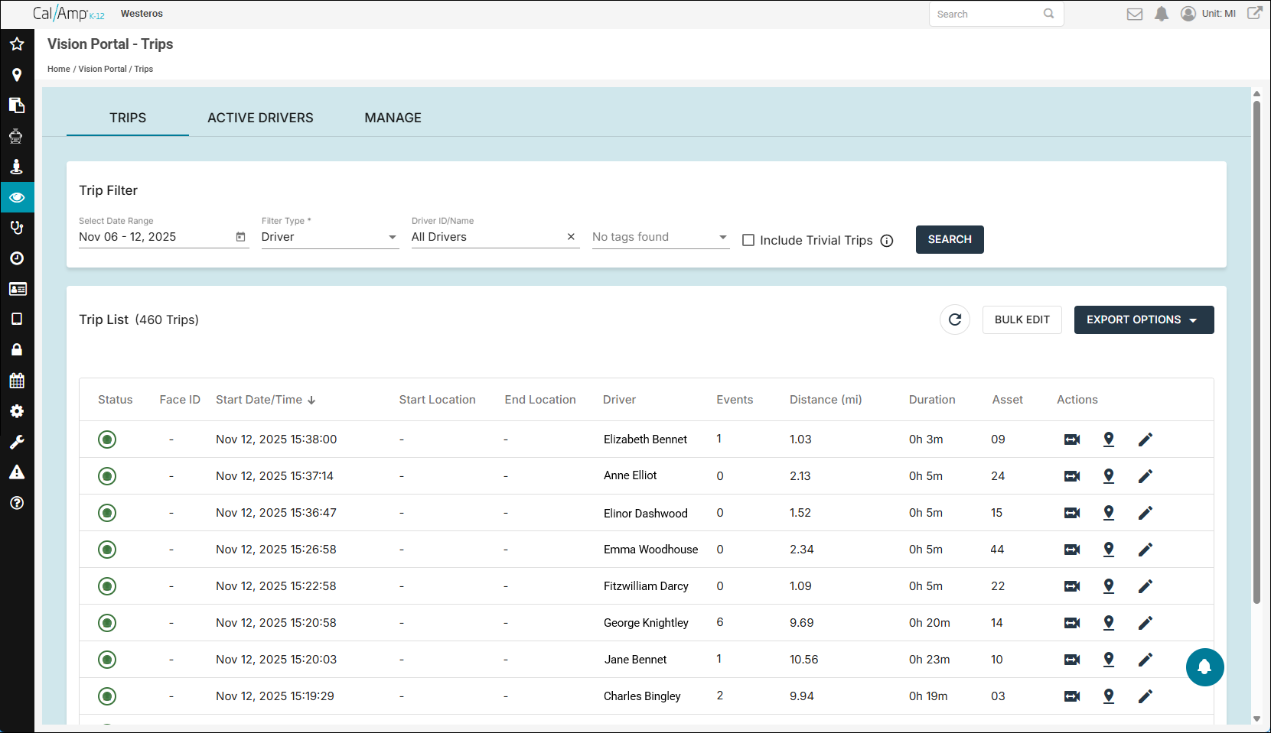The width and height of the screenshot is (1271, 733).
Task: Open the gear settings sidebar icon
Action: click(17, 411)
